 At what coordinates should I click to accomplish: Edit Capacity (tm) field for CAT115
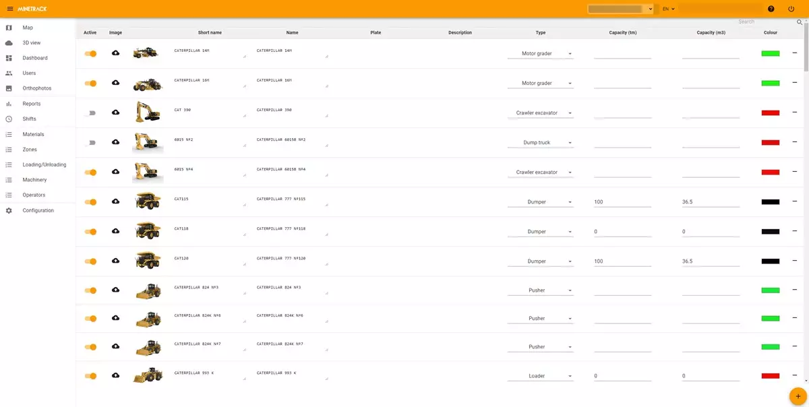[622, 202]
